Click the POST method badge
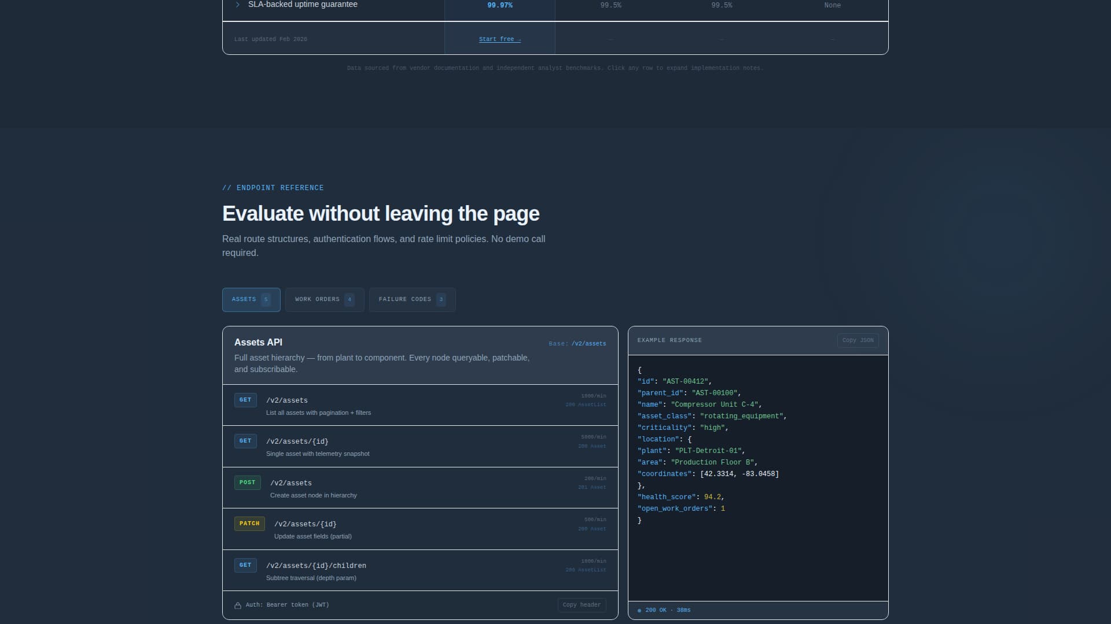This screenshot has height=624, width=1111. point(247,482)
